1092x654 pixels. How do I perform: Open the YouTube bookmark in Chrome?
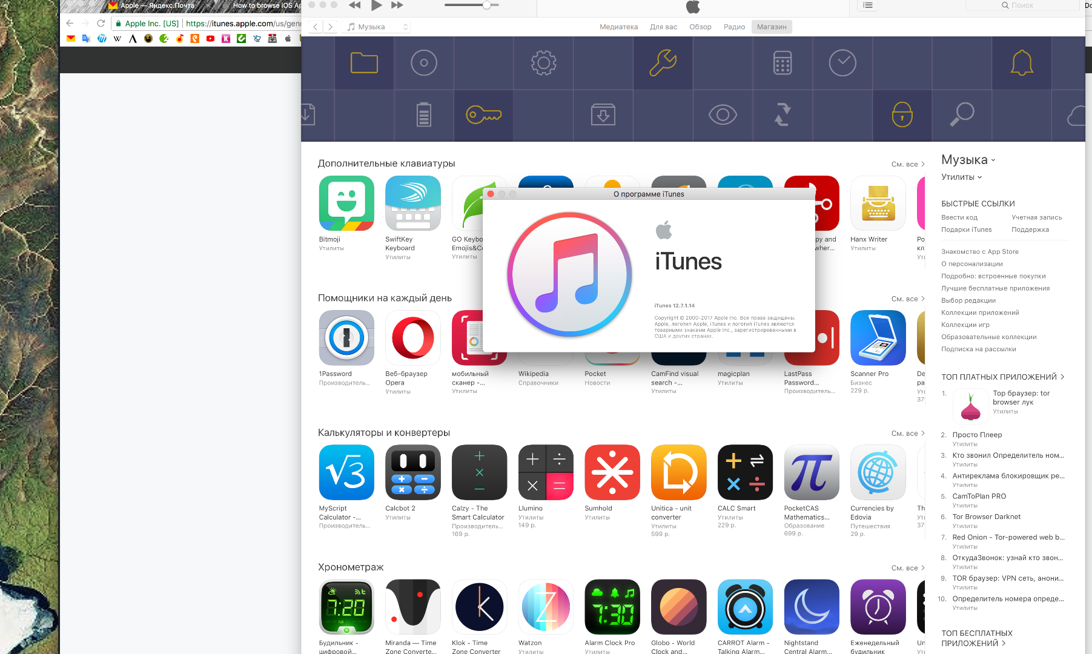(210, 39)
